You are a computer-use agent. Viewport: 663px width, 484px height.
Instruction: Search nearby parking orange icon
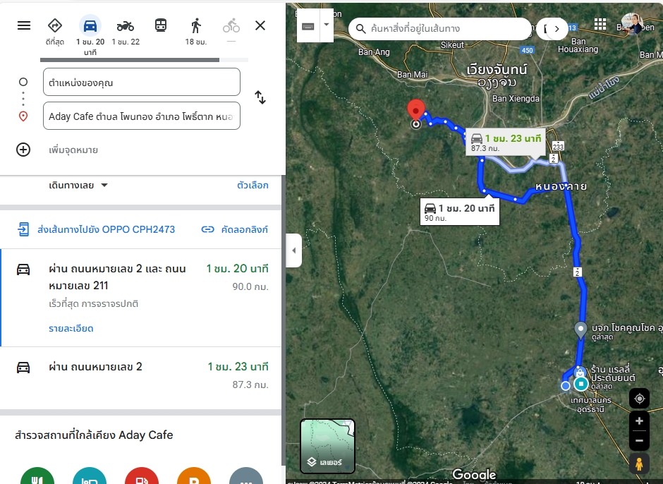click(x=194, y=477)
